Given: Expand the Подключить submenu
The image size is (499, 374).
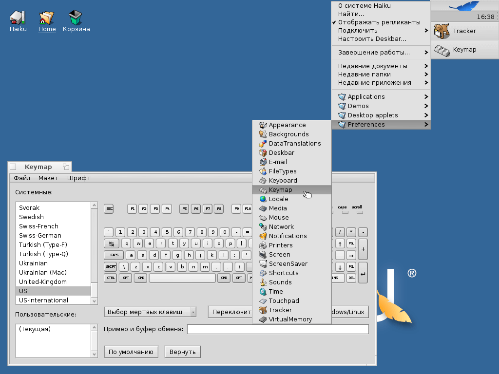Looking at the screenshot, I should [381, 31].
